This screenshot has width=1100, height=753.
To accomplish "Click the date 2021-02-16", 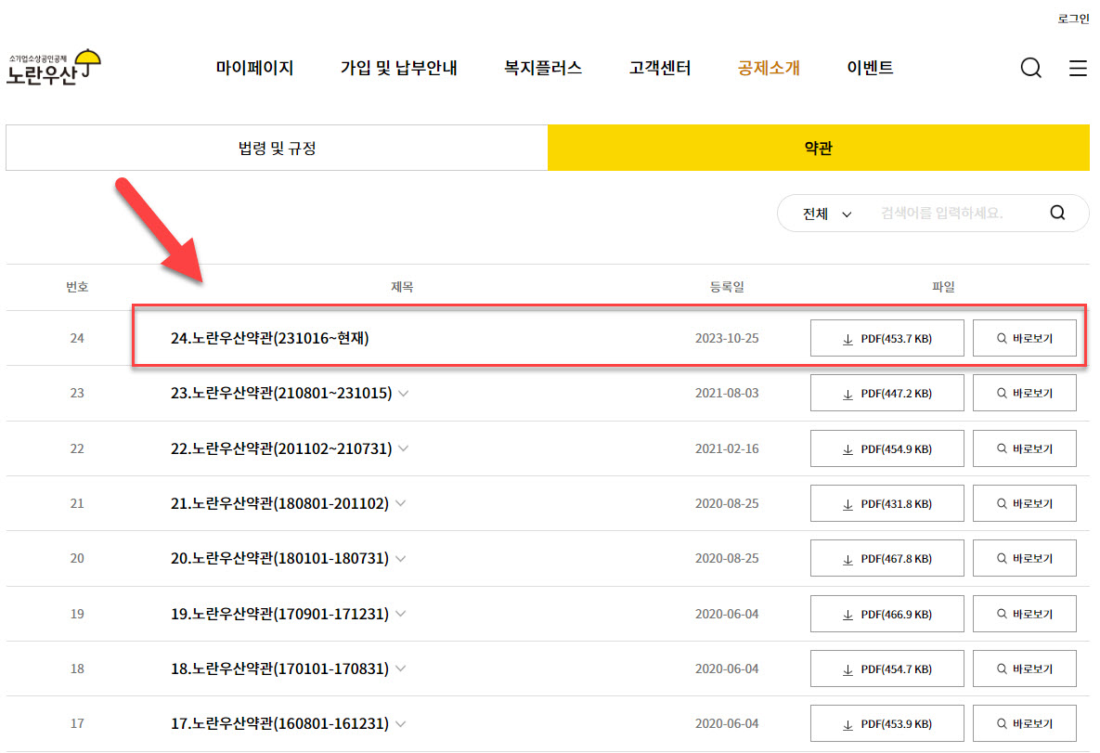I will 727,448.
